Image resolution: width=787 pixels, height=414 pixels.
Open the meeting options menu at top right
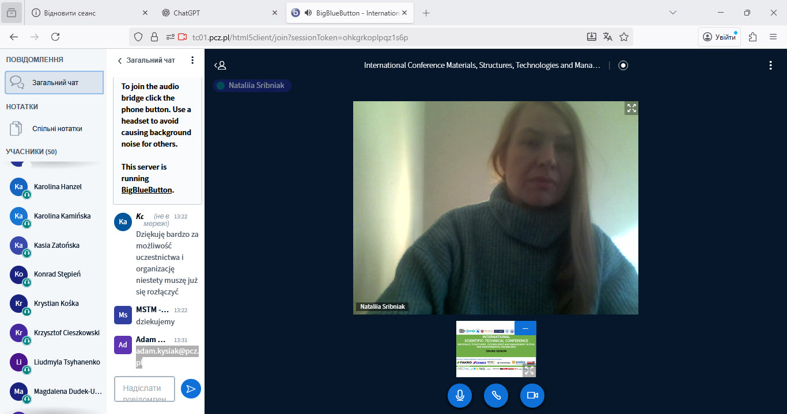click(770, 66)
